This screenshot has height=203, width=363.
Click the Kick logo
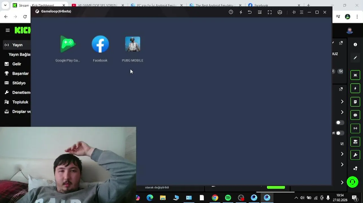pos(23,30)
